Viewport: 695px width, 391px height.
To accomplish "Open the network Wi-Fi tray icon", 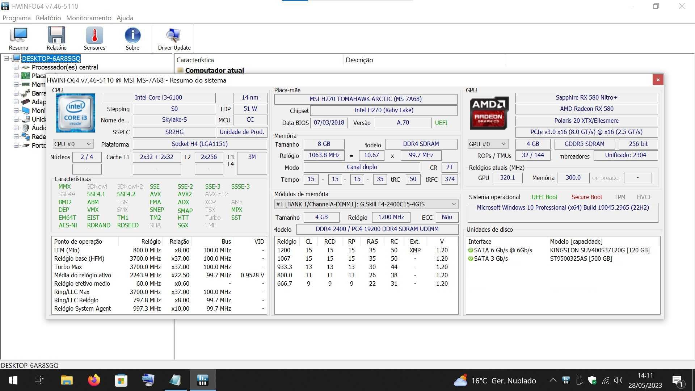I will 606,380.
